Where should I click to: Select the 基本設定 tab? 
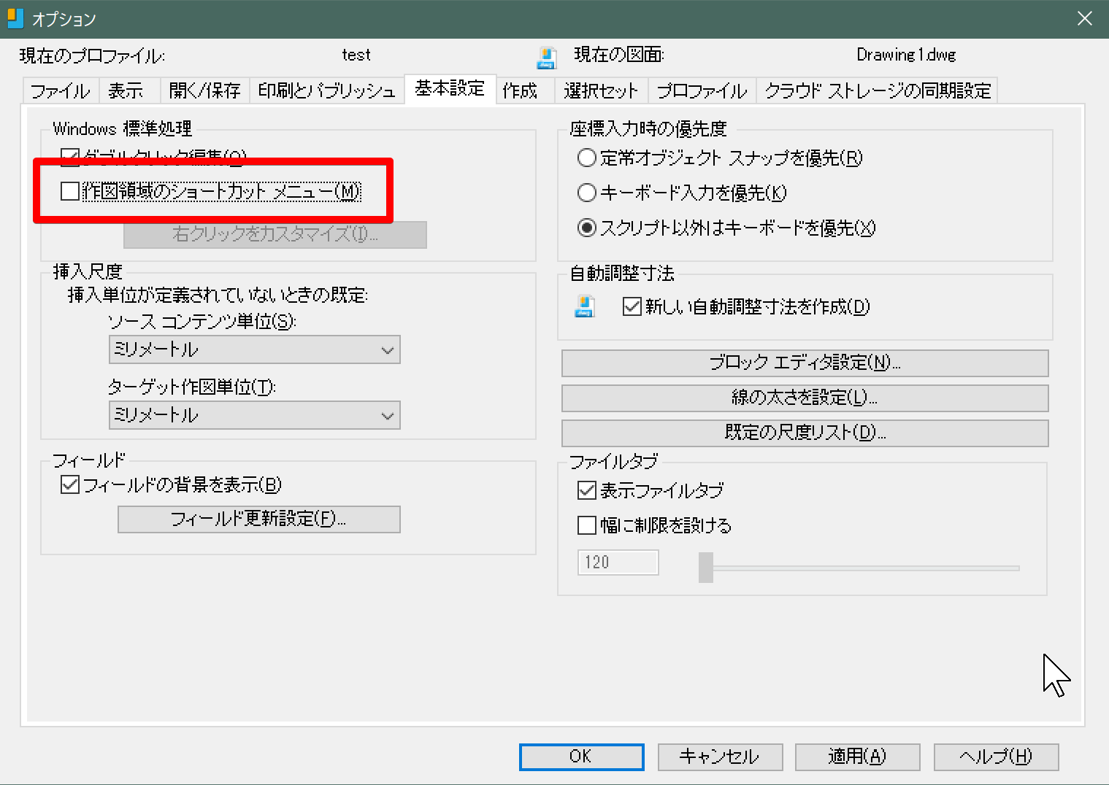pos(450,89)
